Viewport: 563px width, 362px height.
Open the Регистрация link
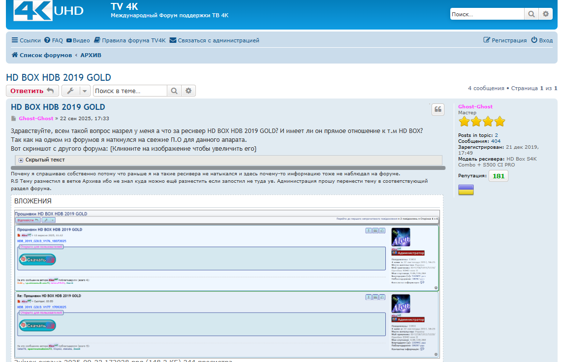[x=505, y=40]
